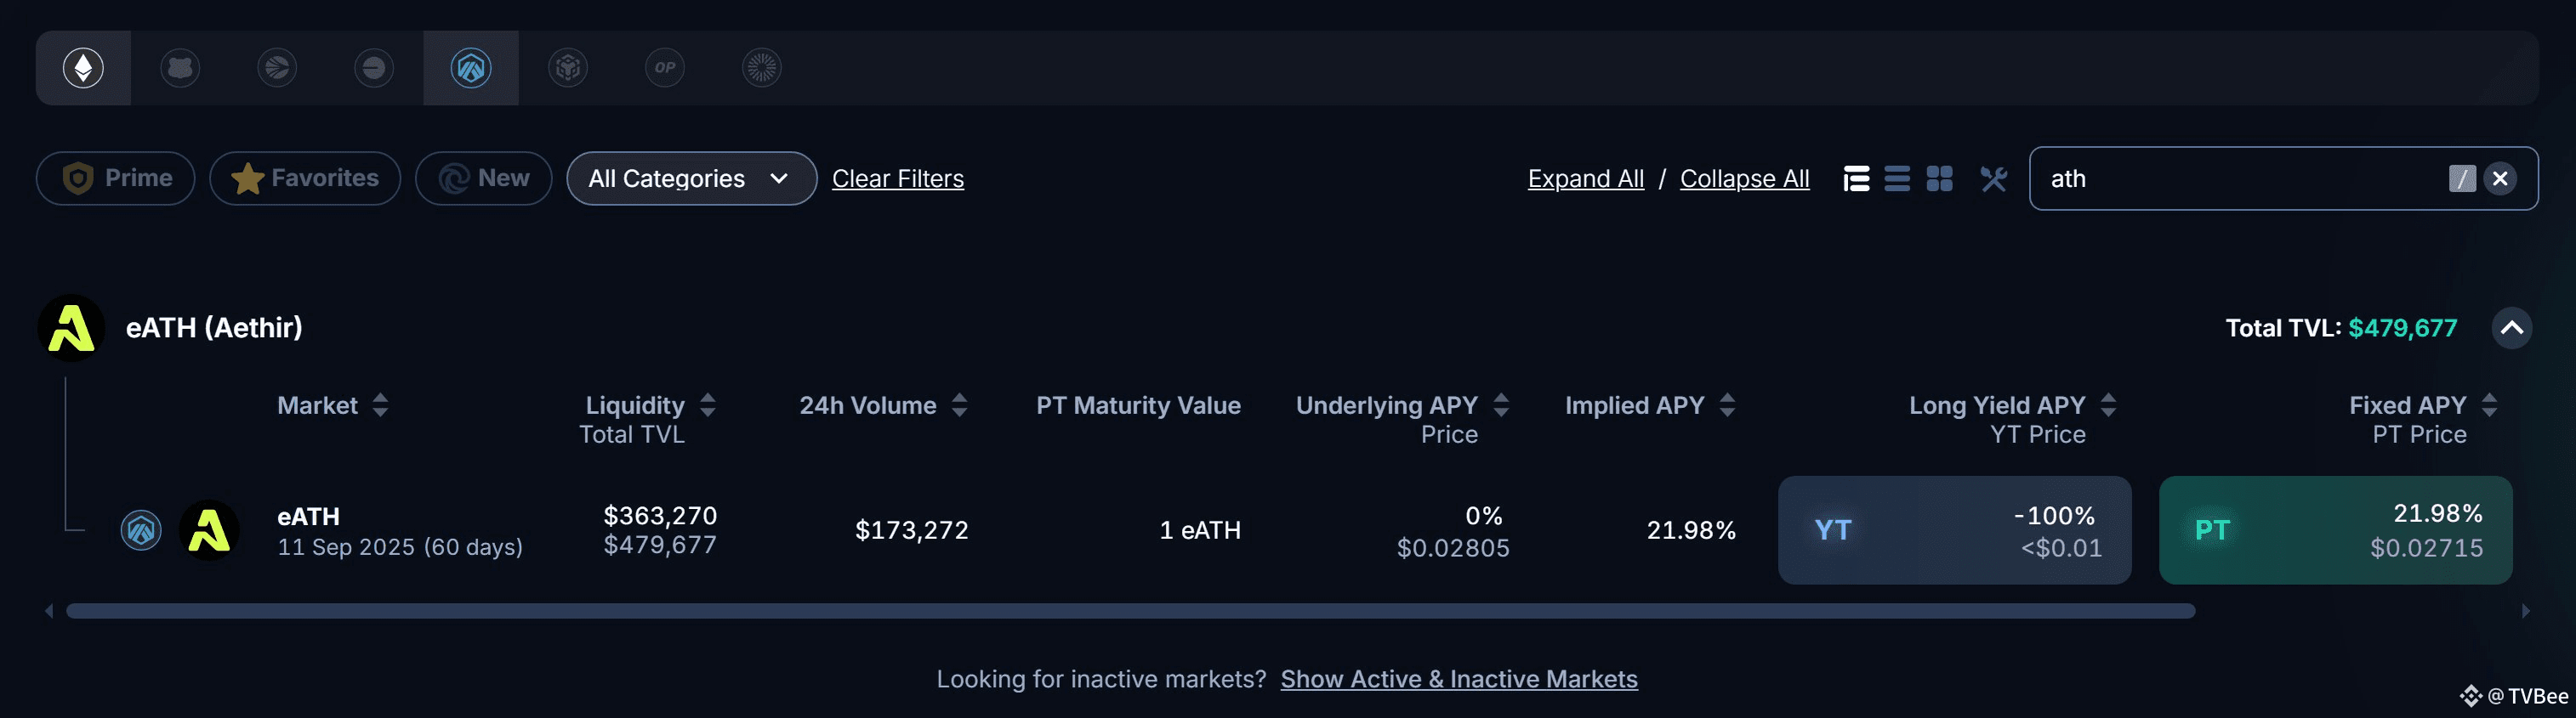Select the Ethereum chain icon
Screen dimensions: 2576x718
tap(83, 68)
